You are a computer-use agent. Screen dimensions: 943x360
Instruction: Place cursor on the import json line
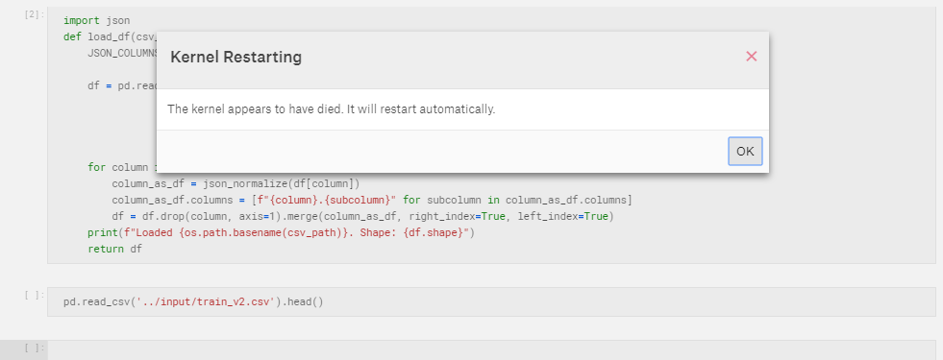[96, 20]
